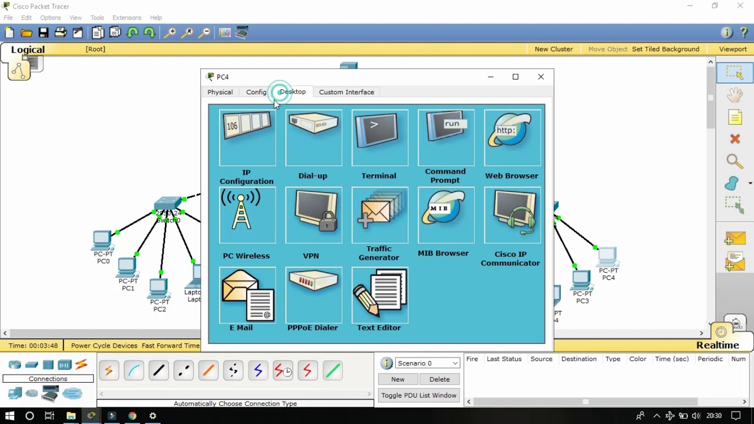Expand the draw shape dropdown arrow
The width and height of the screenshot is (754, 424).
750,184
